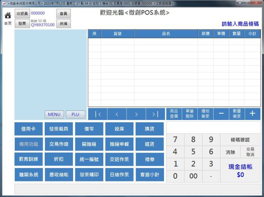264x197 pixels.
Task: Click 交易作廢 void transaction
Action: point(59,144)
